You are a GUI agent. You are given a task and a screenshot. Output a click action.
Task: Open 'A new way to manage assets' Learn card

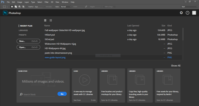click(x=85, y=85)
